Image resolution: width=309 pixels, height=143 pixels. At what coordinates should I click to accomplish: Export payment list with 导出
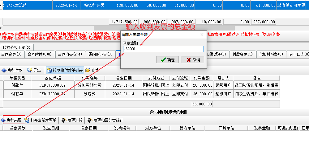tap(34, 70)
